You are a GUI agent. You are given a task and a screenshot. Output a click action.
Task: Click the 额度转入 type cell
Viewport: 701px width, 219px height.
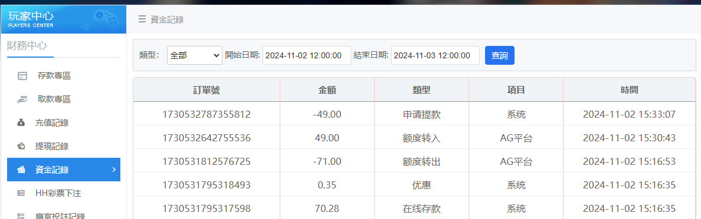tap(421, 138)
